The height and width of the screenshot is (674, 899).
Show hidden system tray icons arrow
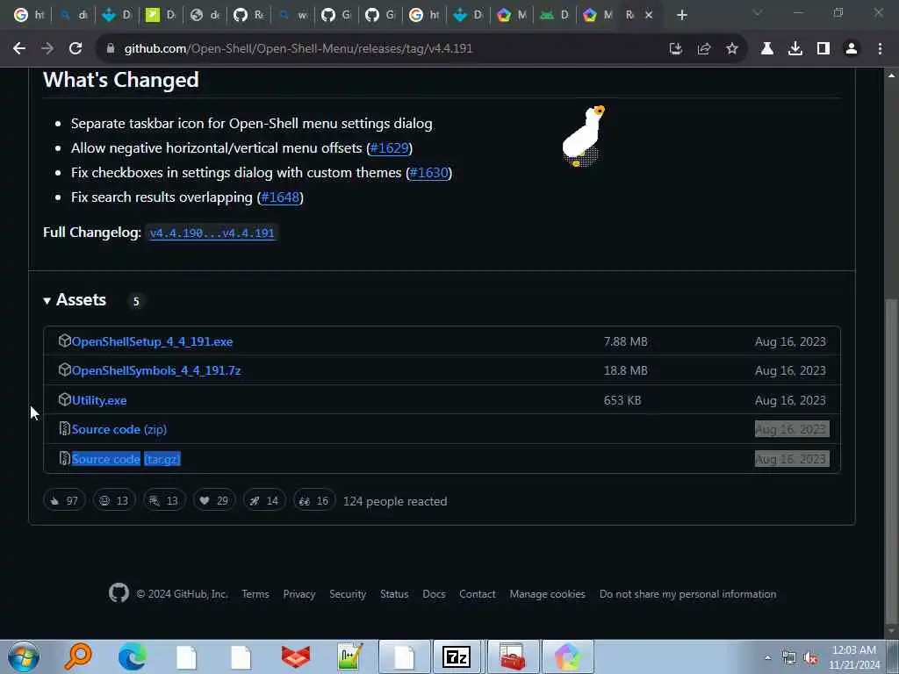(x=767, y=657)
